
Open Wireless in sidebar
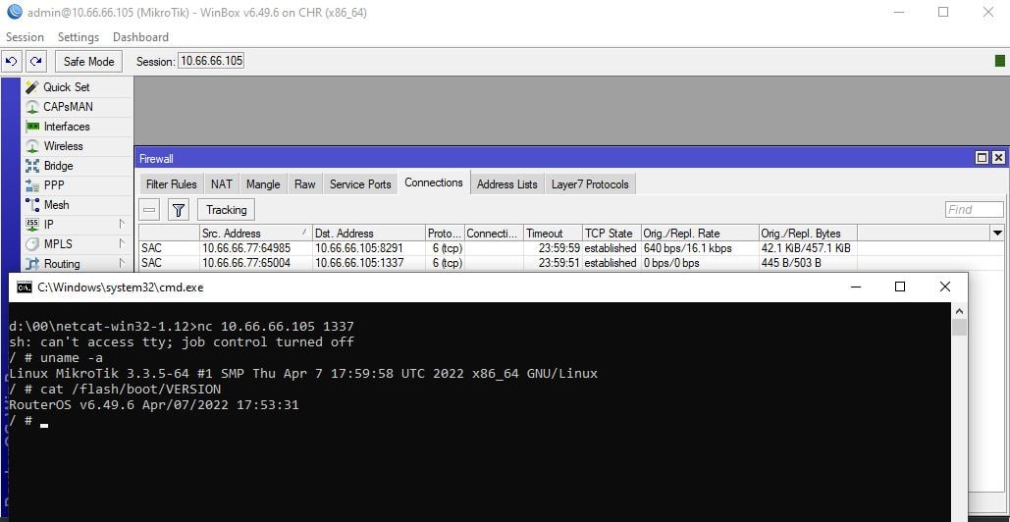63,146
